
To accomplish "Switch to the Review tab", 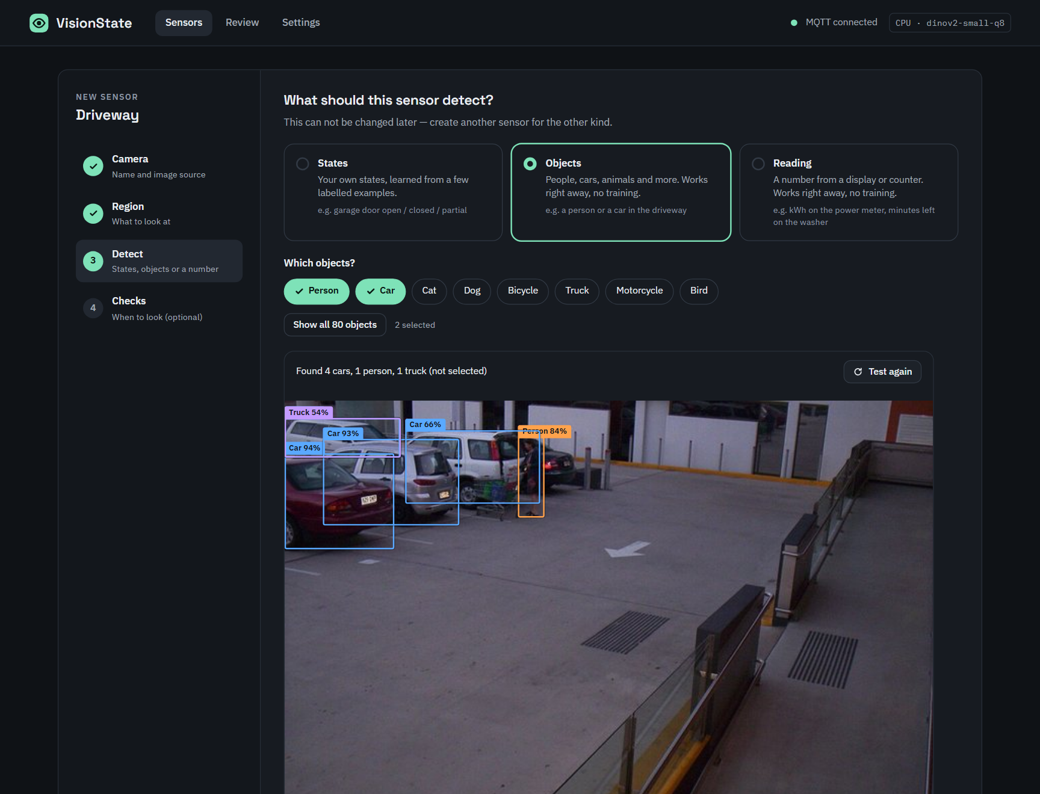I will pos(242,23).
